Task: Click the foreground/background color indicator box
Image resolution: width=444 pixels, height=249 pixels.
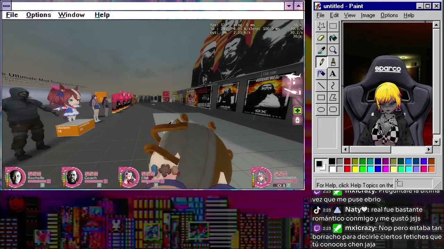Action: (321, 165)
